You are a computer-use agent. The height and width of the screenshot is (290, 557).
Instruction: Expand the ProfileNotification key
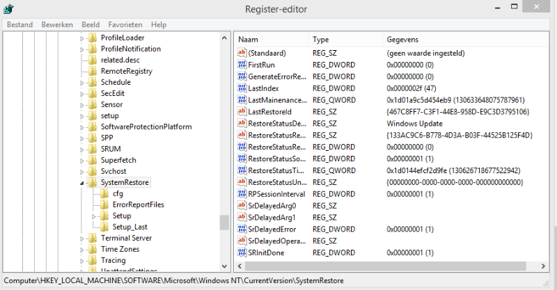[x=81, y=49]
